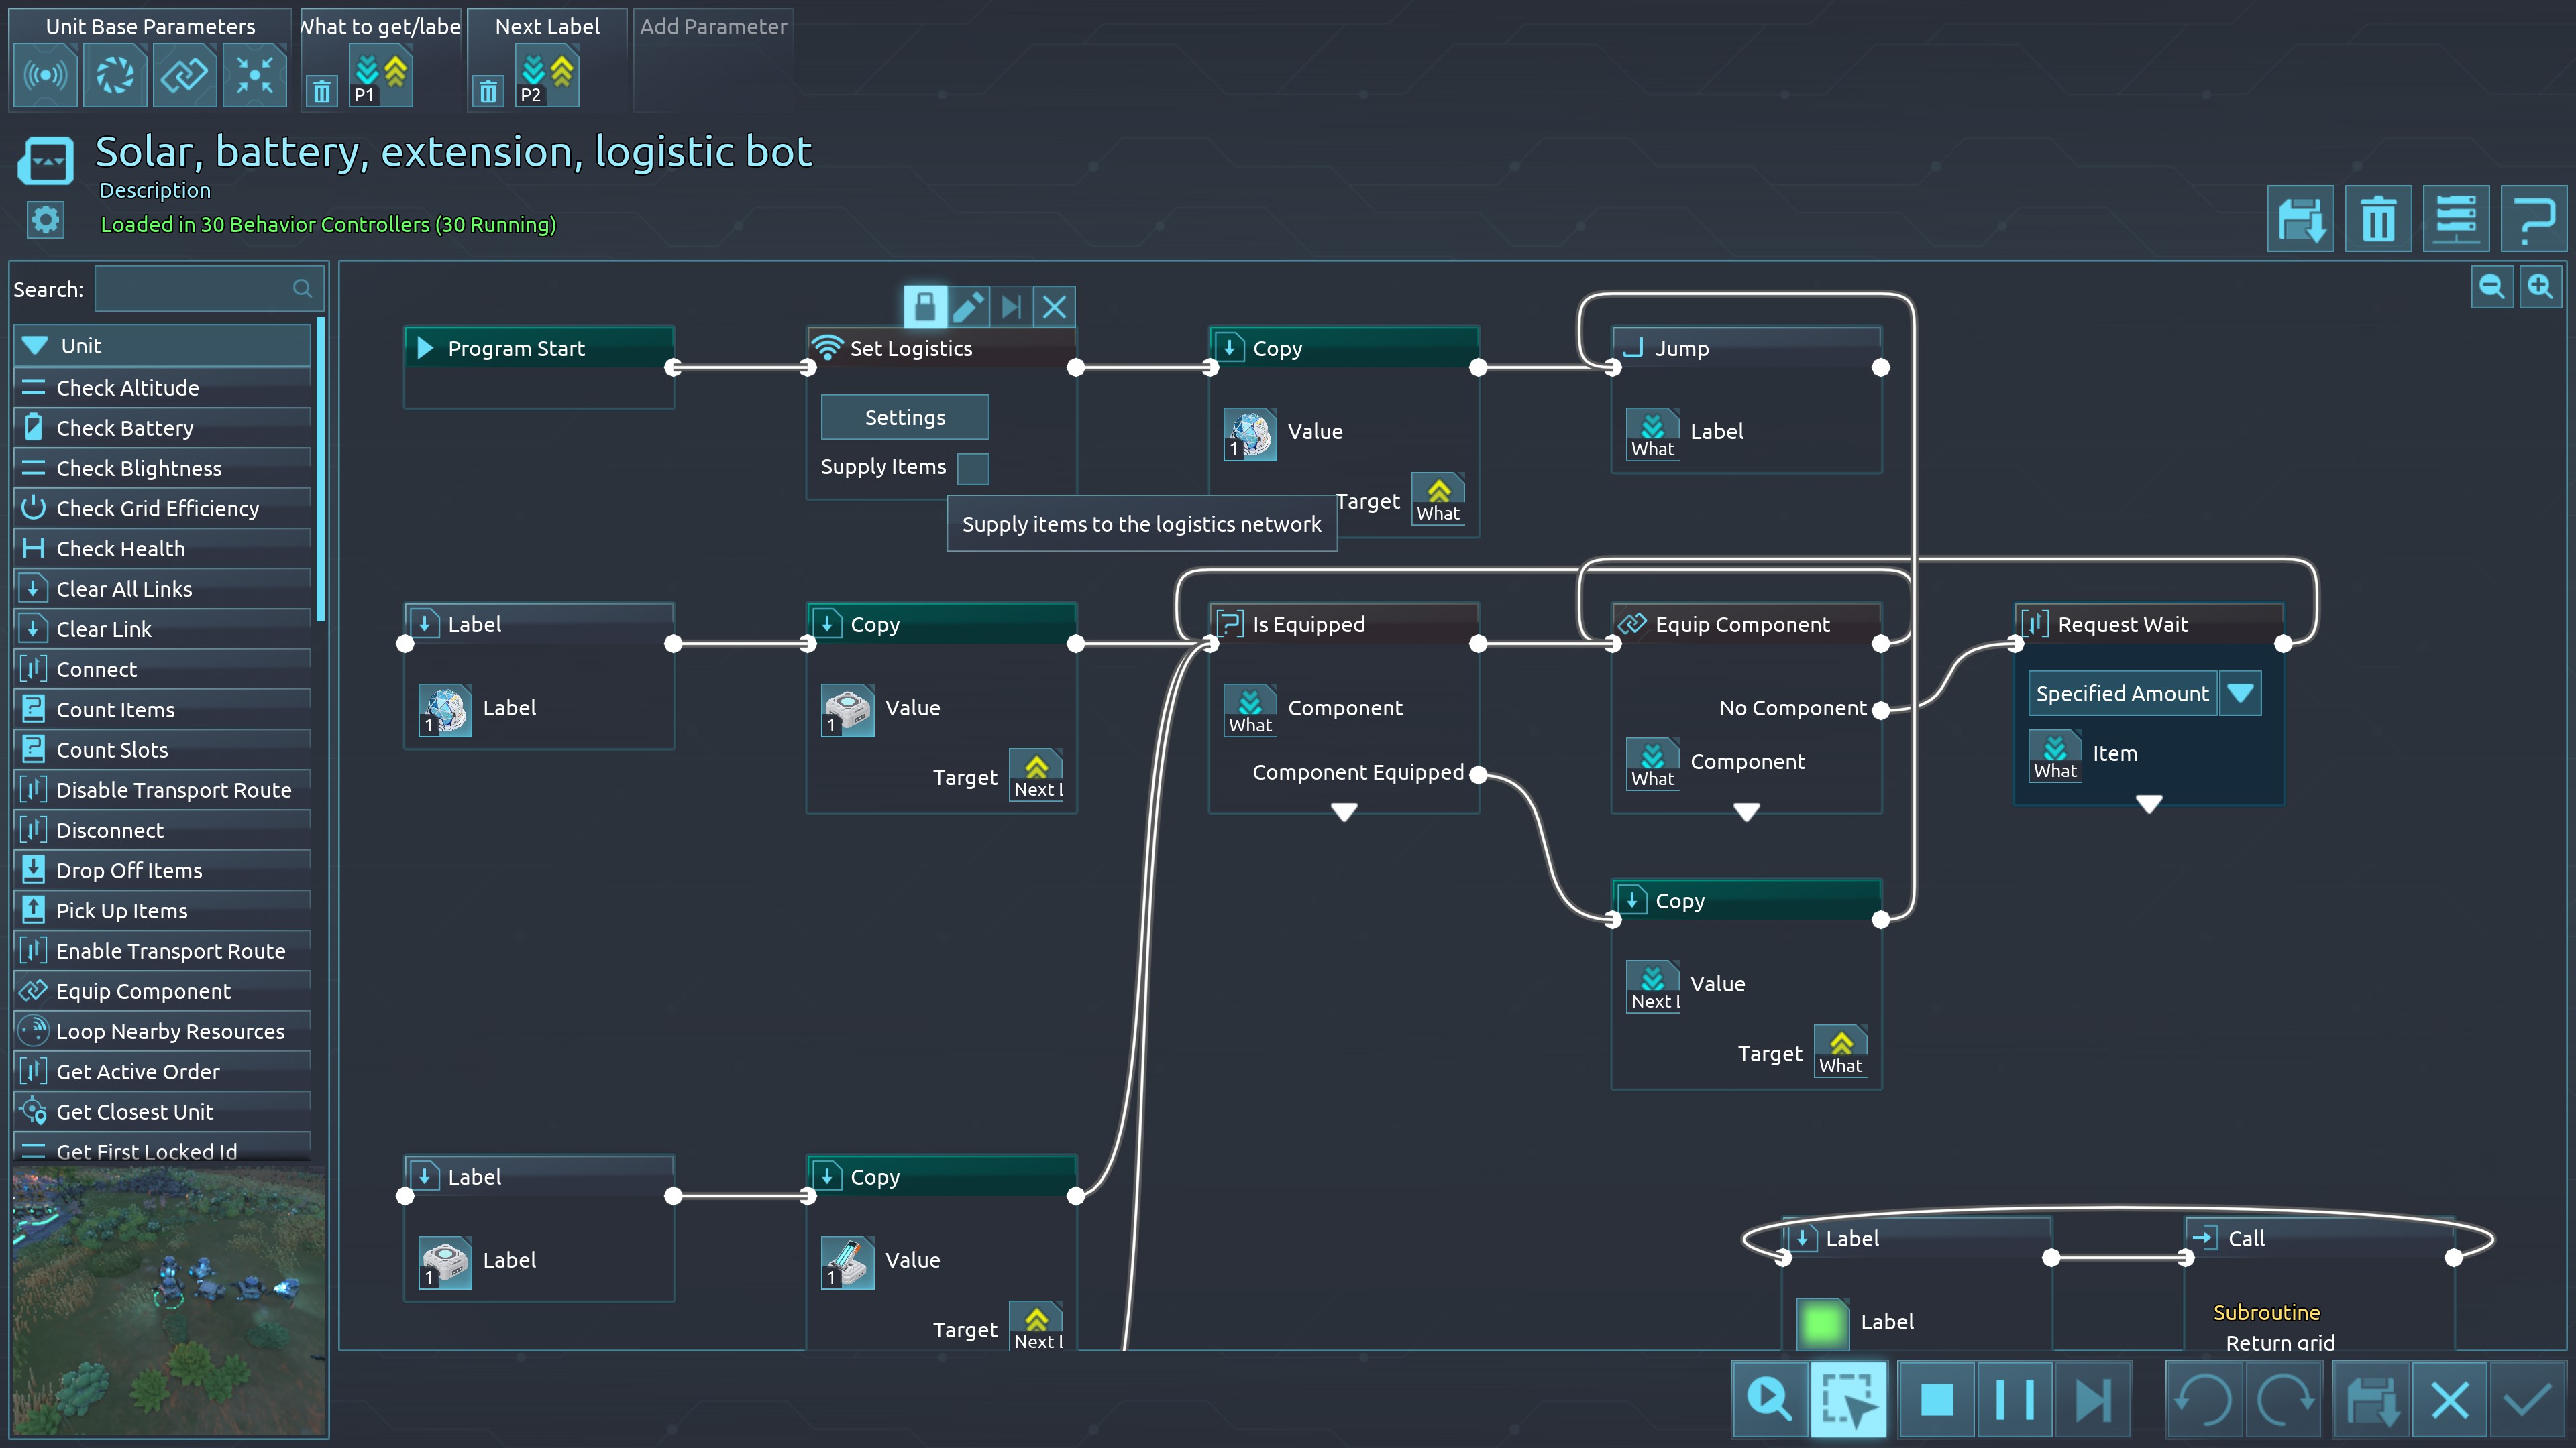Image resolution: width=2576 pixels, height=1448 pixels.
Task: Click the redo arrow icon
Action: (2284, 1399)
